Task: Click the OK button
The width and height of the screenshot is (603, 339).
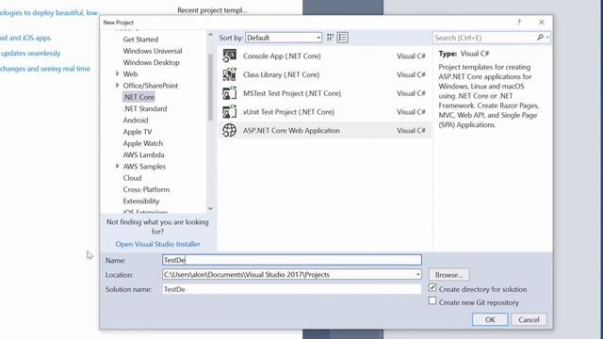Action: pyautogui.click(x=490, y=319)
